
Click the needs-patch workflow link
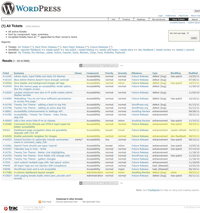pos(53,50)
